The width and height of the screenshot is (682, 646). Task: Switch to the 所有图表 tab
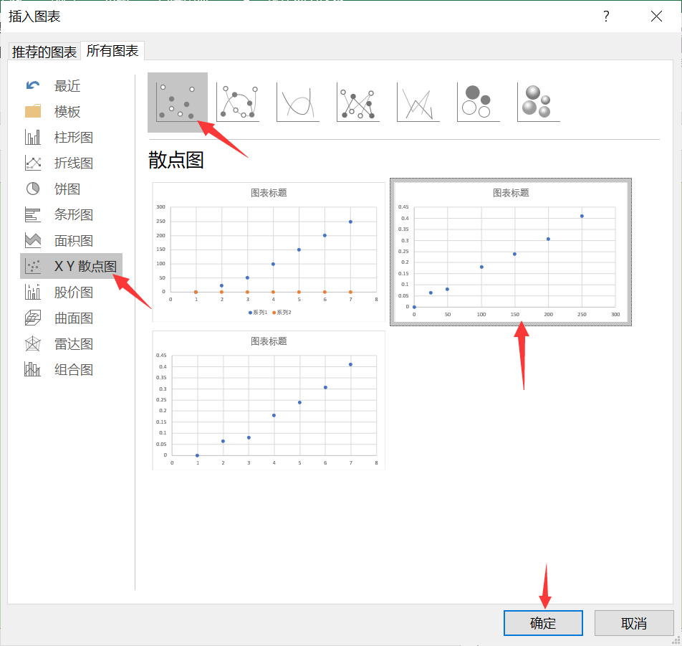tap(112, 51)
